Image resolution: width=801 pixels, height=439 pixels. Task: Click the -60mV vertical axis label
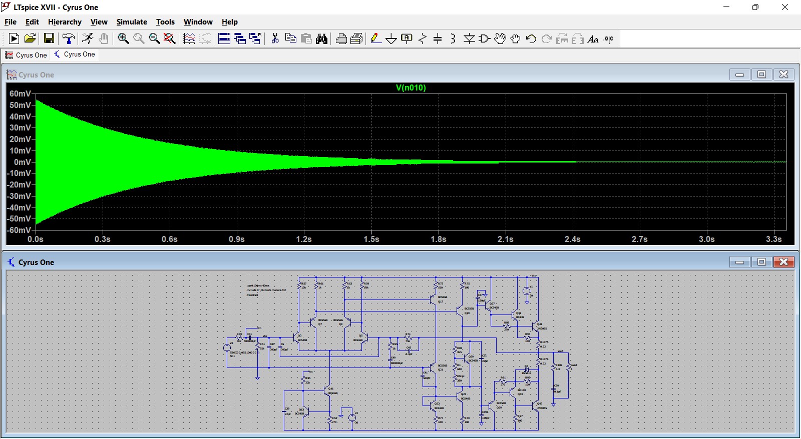click(19, 230)
